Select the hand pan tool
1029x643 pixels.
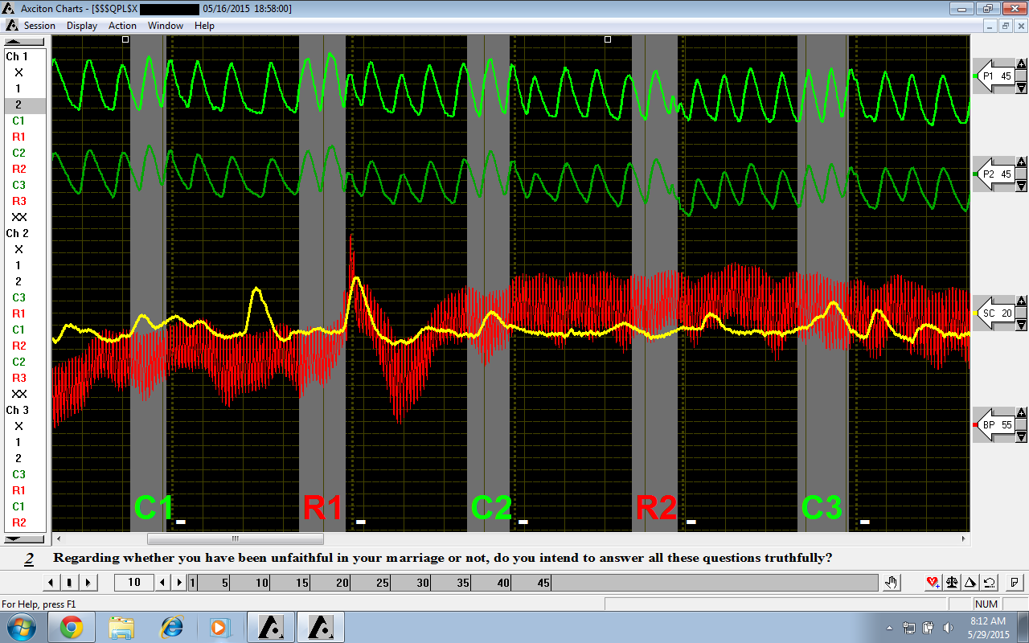[x=891, y=583]
